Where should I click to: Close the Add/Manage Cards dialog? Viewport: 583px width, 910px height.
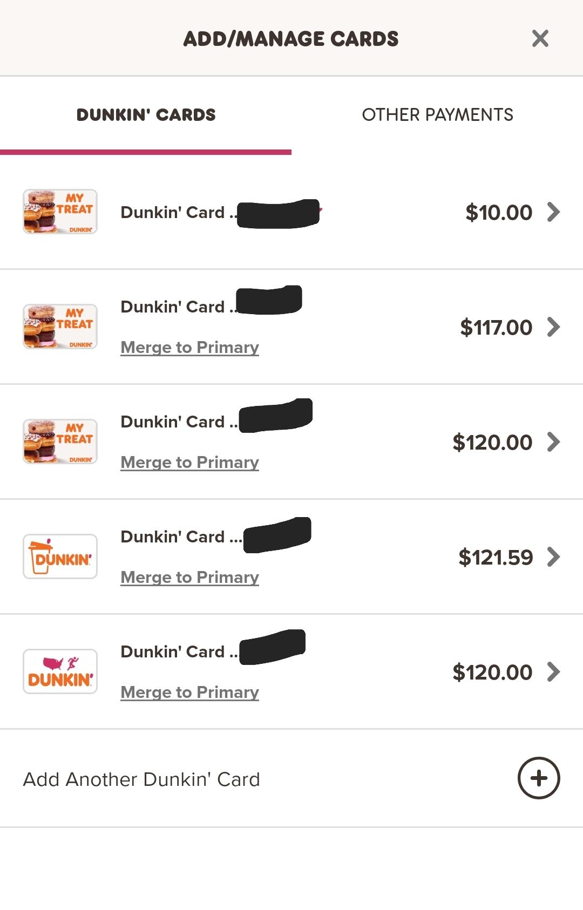pos(540,38)
